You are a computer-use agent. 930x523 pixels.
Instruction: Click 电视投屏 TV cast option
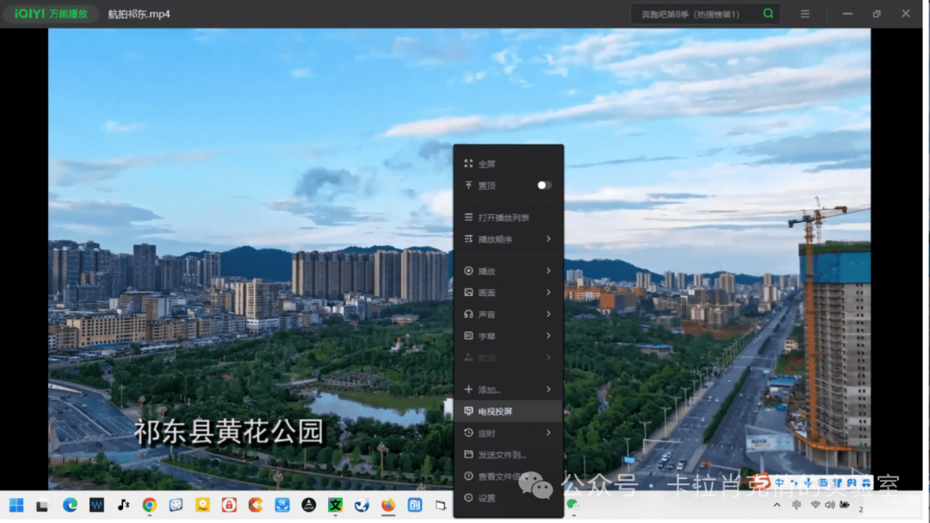point(495,411)
